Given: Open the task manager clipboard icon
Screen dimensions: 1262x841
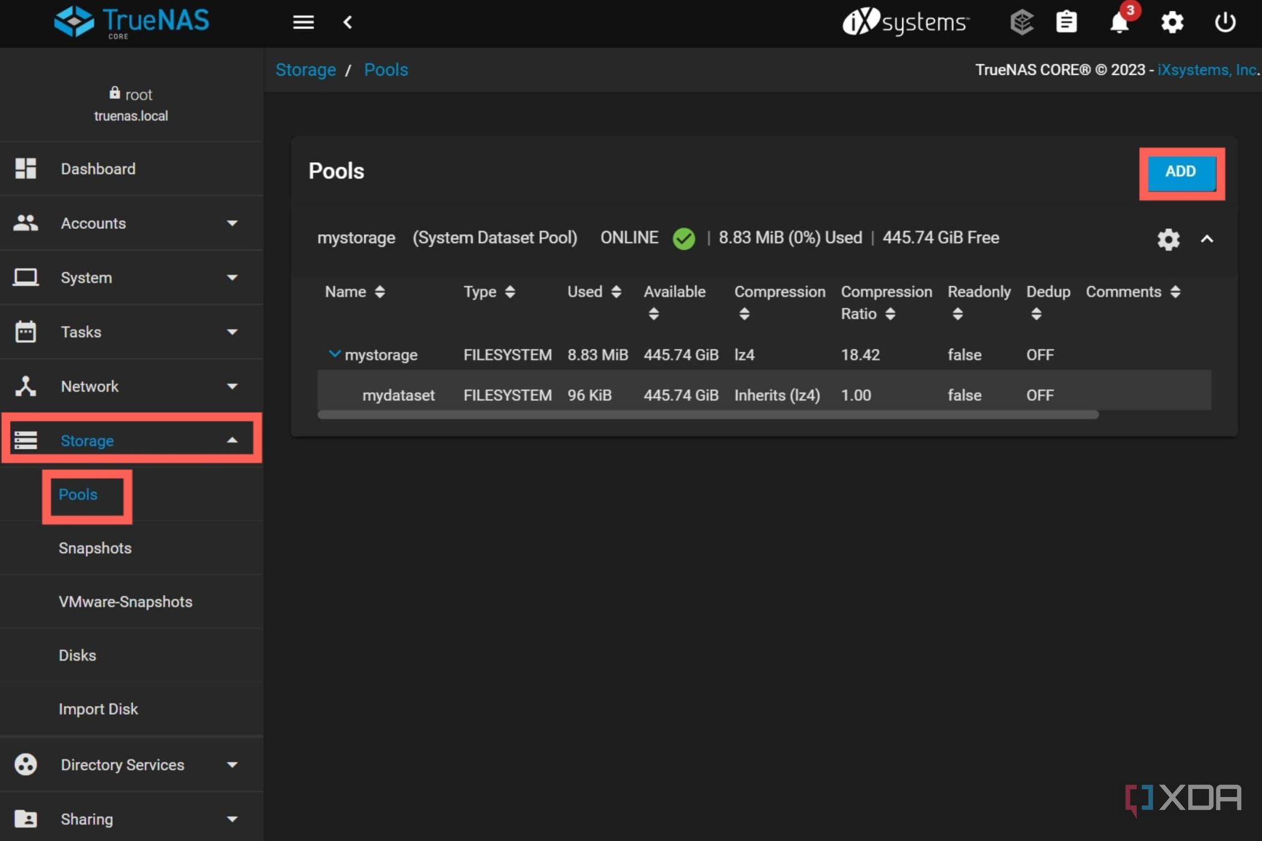Looking at the screenshot, I should click(x=1066, y=22).
